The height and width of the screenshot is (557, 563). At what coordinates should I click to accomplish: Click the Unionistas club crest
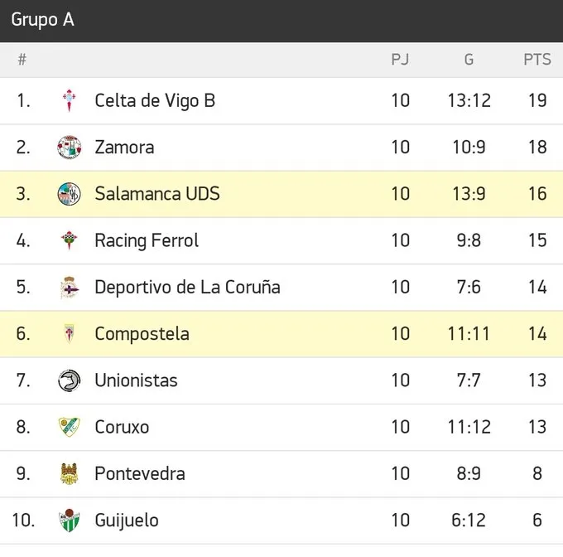click(x=70, y=380)
